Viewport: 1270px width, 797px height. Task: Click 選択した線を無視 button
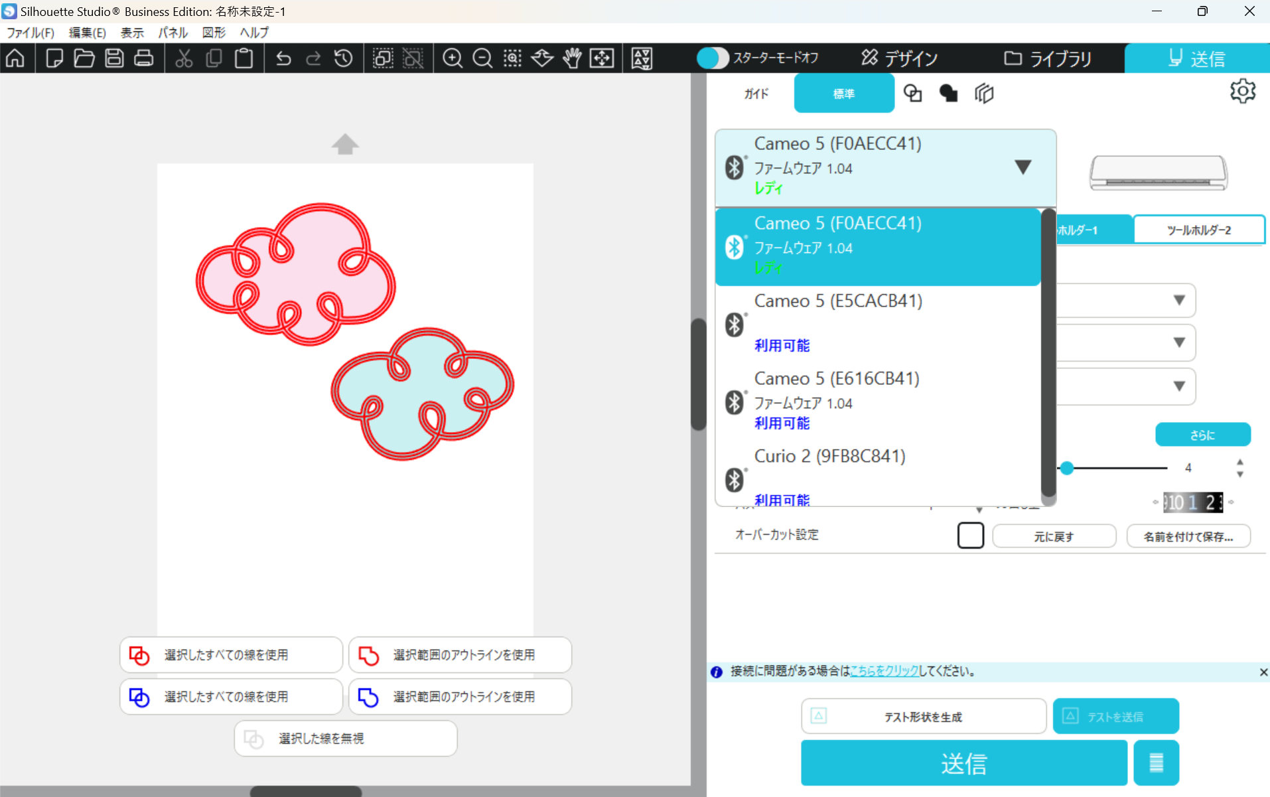(346, 739)
